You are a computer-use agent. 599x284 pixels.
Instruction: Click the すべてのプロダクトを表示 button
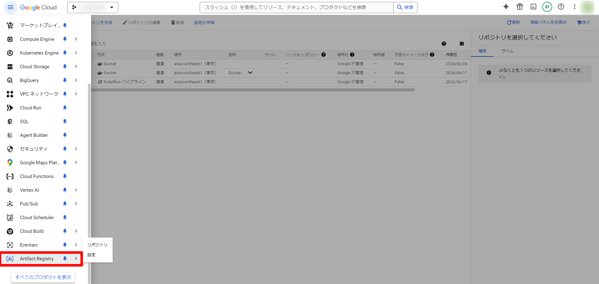pos(43,277)
